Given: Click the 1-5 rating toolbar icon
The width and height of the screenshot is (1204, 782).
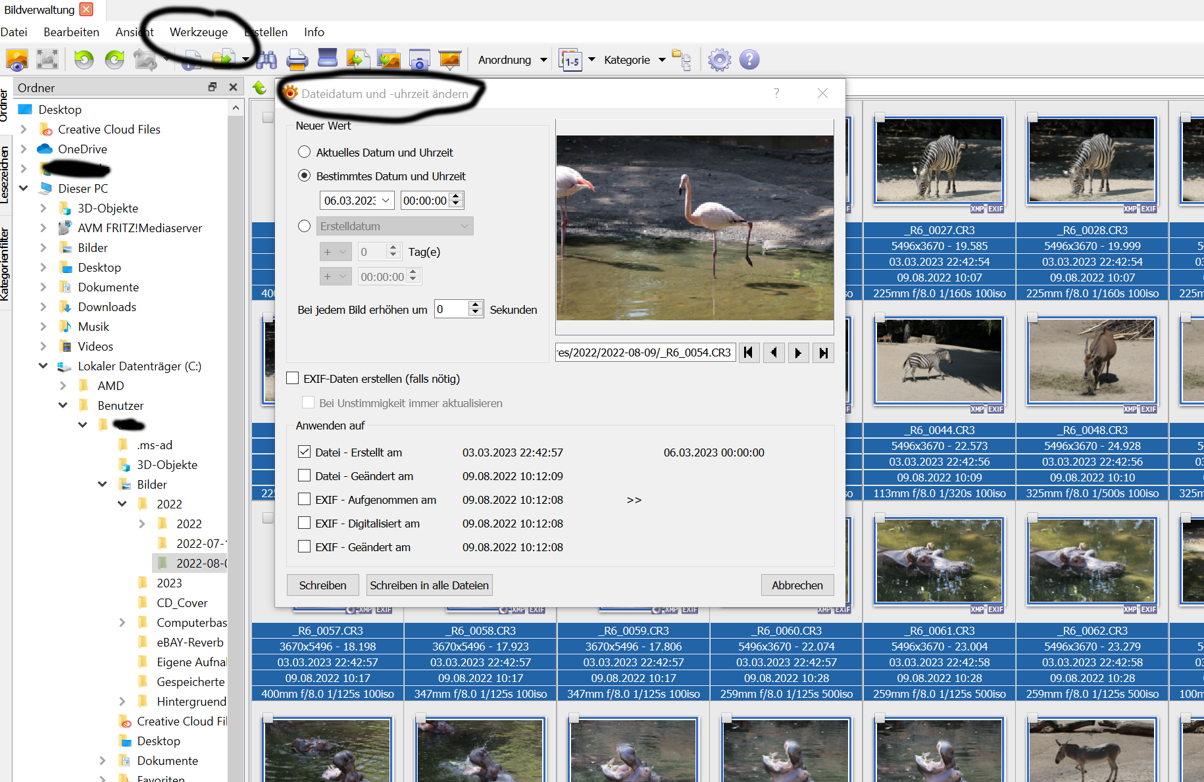Looking at the screenshot, I should click(570, 60).
